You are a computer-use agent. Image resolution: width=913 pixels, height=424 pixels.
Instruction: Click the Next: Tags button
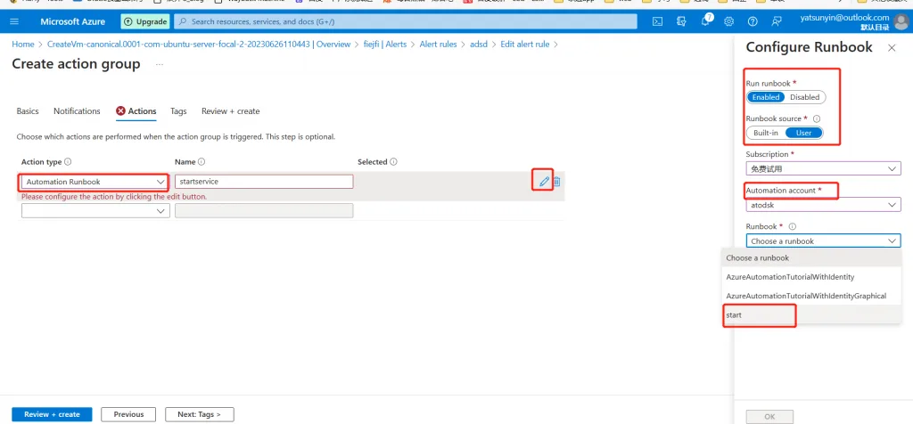tap(199, 414)
